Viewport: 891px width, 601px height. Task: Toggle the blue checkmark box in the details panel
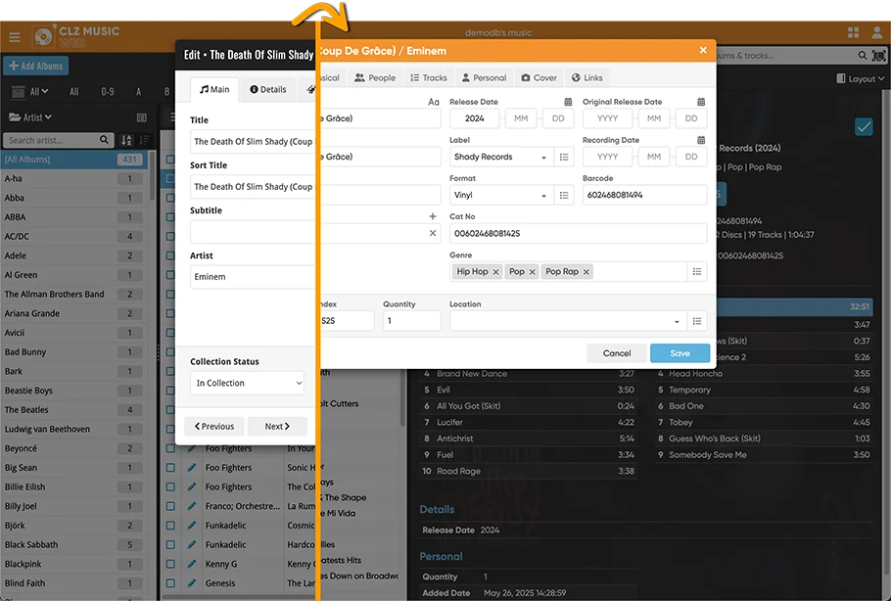864,126
